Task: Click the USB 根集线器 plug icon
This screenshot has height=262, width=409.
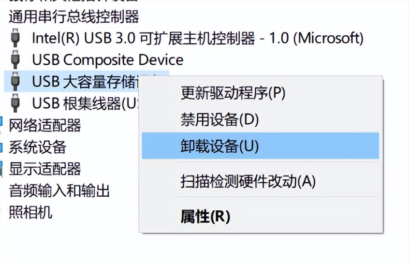Action: click(15, 103)
